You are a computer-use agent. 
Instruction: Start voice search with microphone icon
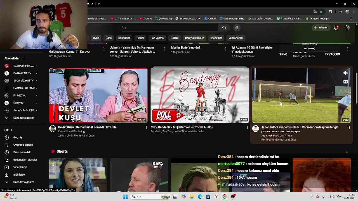click(237, 28)
